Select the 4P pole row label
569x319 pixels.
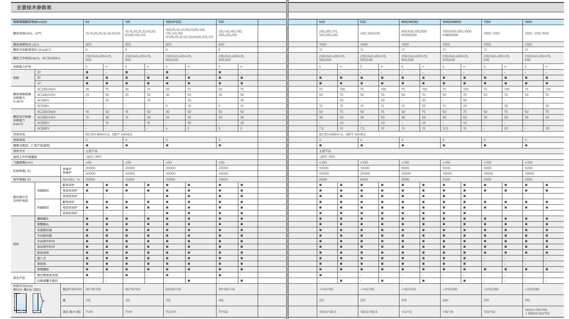[x=39, y=83]
